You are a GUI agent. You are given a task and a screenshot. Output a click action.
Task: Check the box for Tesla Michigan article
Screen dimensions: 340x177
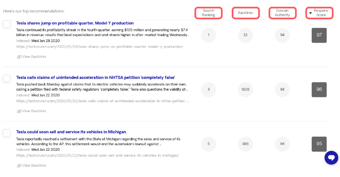(7, 133)
